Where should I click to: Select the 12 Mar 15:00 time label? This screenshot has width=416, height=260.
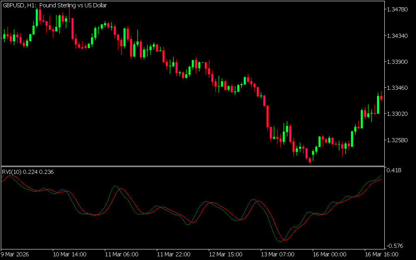[225, 254]
